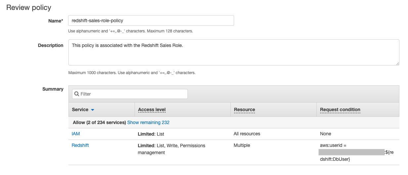Click the Service column header
408x175 pixels.
tap(80, 109)
